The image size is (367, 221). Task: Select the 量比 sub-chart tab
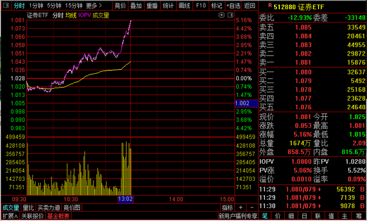(x=29, y=208)
